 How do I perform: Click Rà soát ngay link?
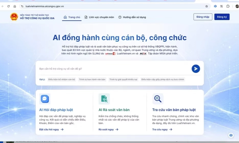[x=108, y=130]
